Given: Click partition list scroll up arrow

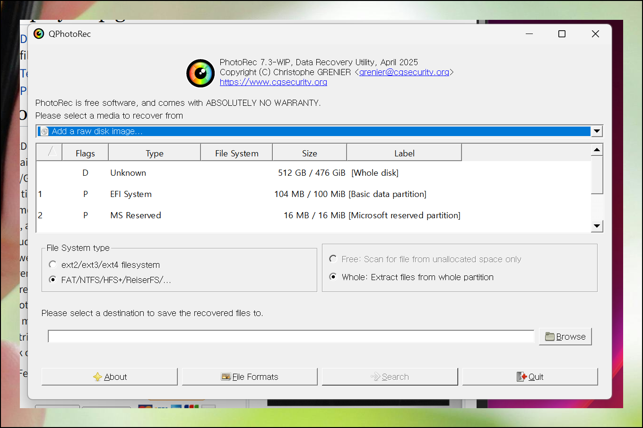Looking at the screenshot, I should (597, 150).
